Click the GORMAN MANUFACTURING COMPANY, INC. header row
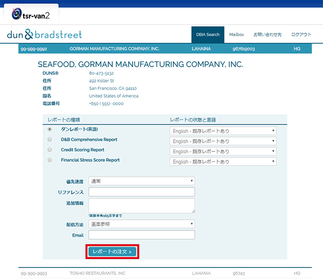This screenshot has width=323, height=279. coord(165,49)
